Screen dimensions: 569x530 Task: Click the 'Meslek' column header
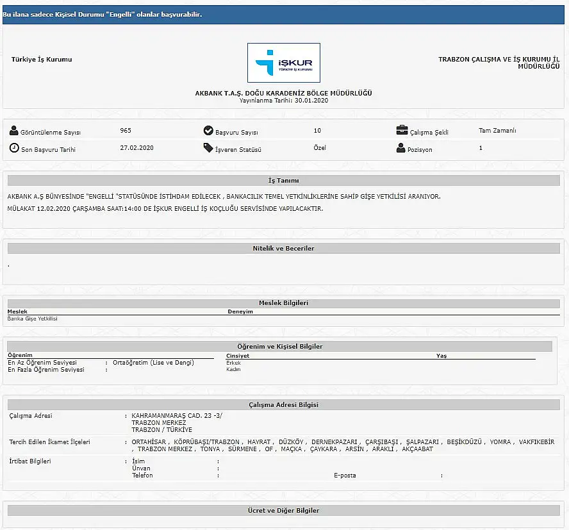point(17,311)
